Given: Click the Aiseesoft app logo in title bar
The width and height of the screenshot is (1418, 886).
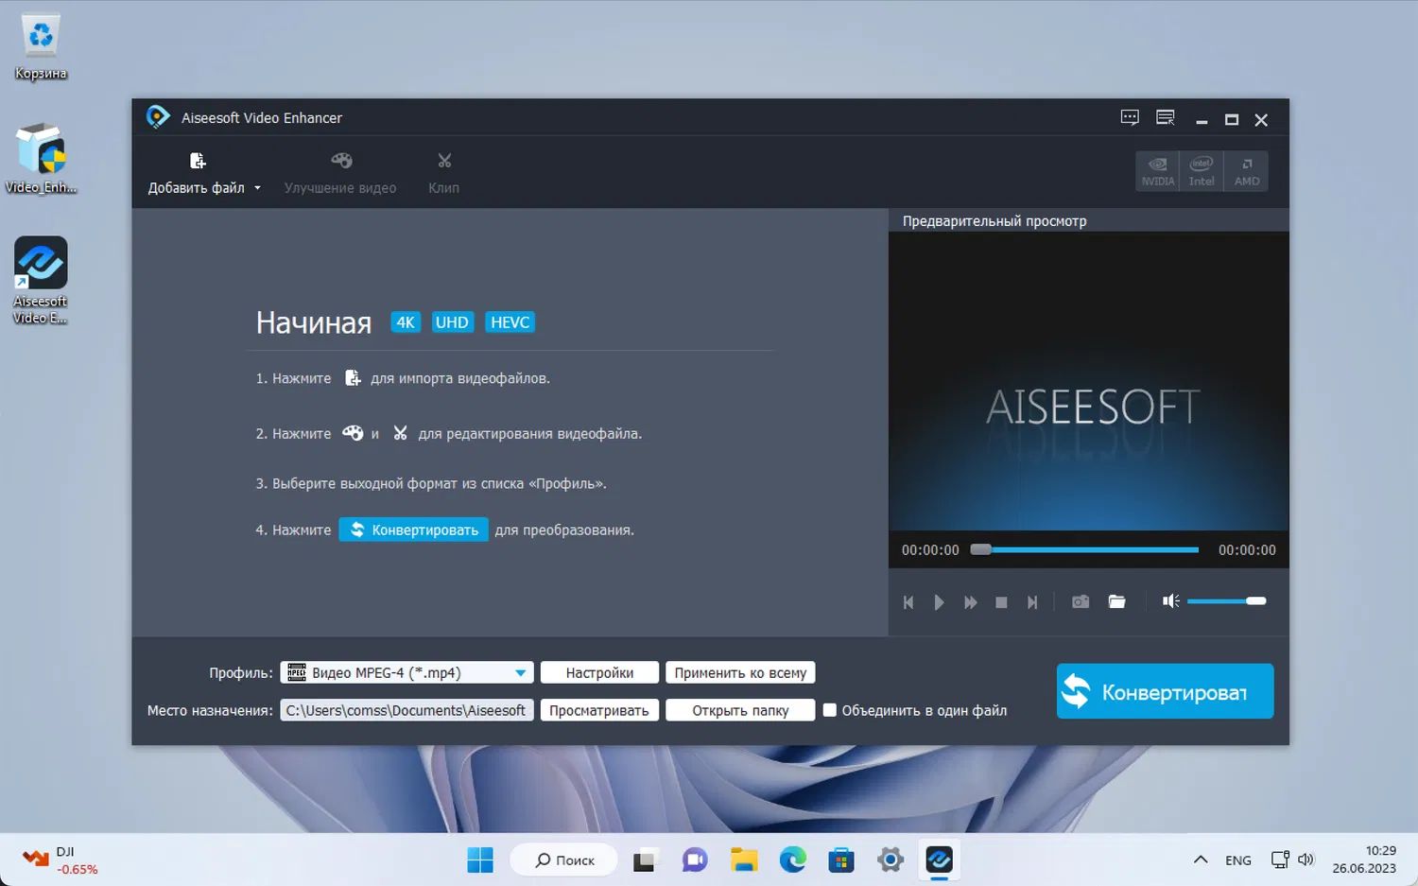Looking at the screenshot, I should coord(157,117).
